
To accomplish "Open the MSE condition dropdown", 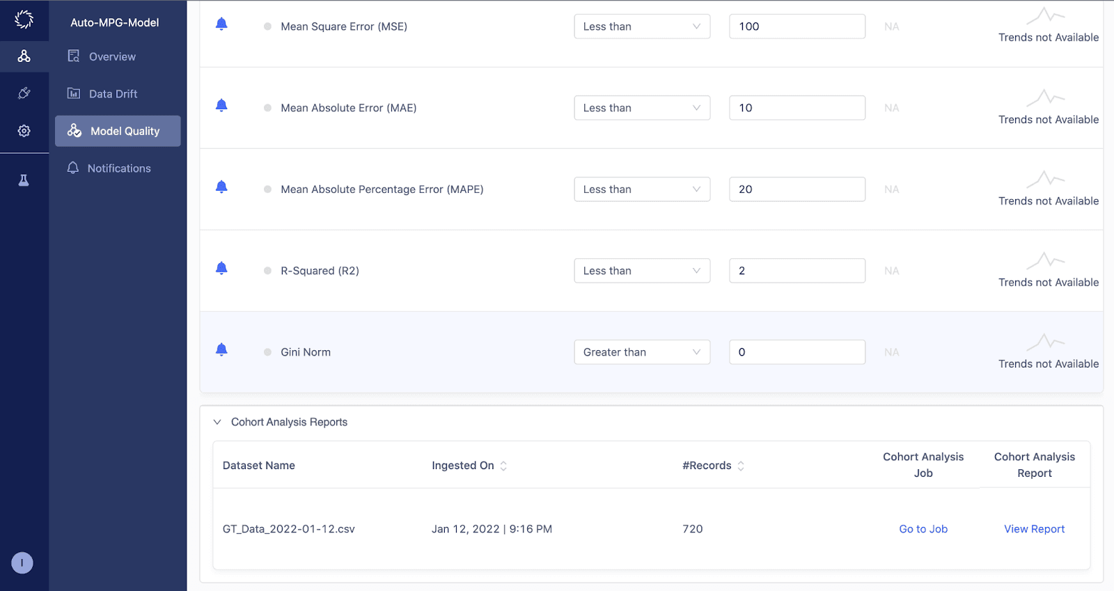I will tap(642, 26).
